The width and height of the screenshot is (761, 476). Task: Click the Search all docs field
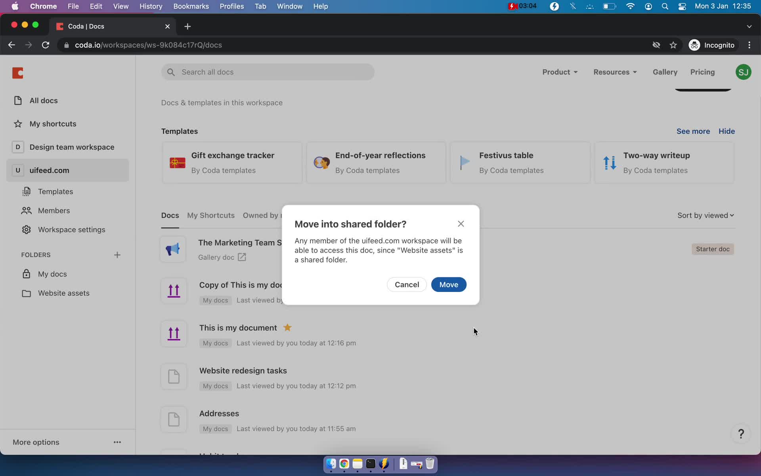click(x=268, y=72)
